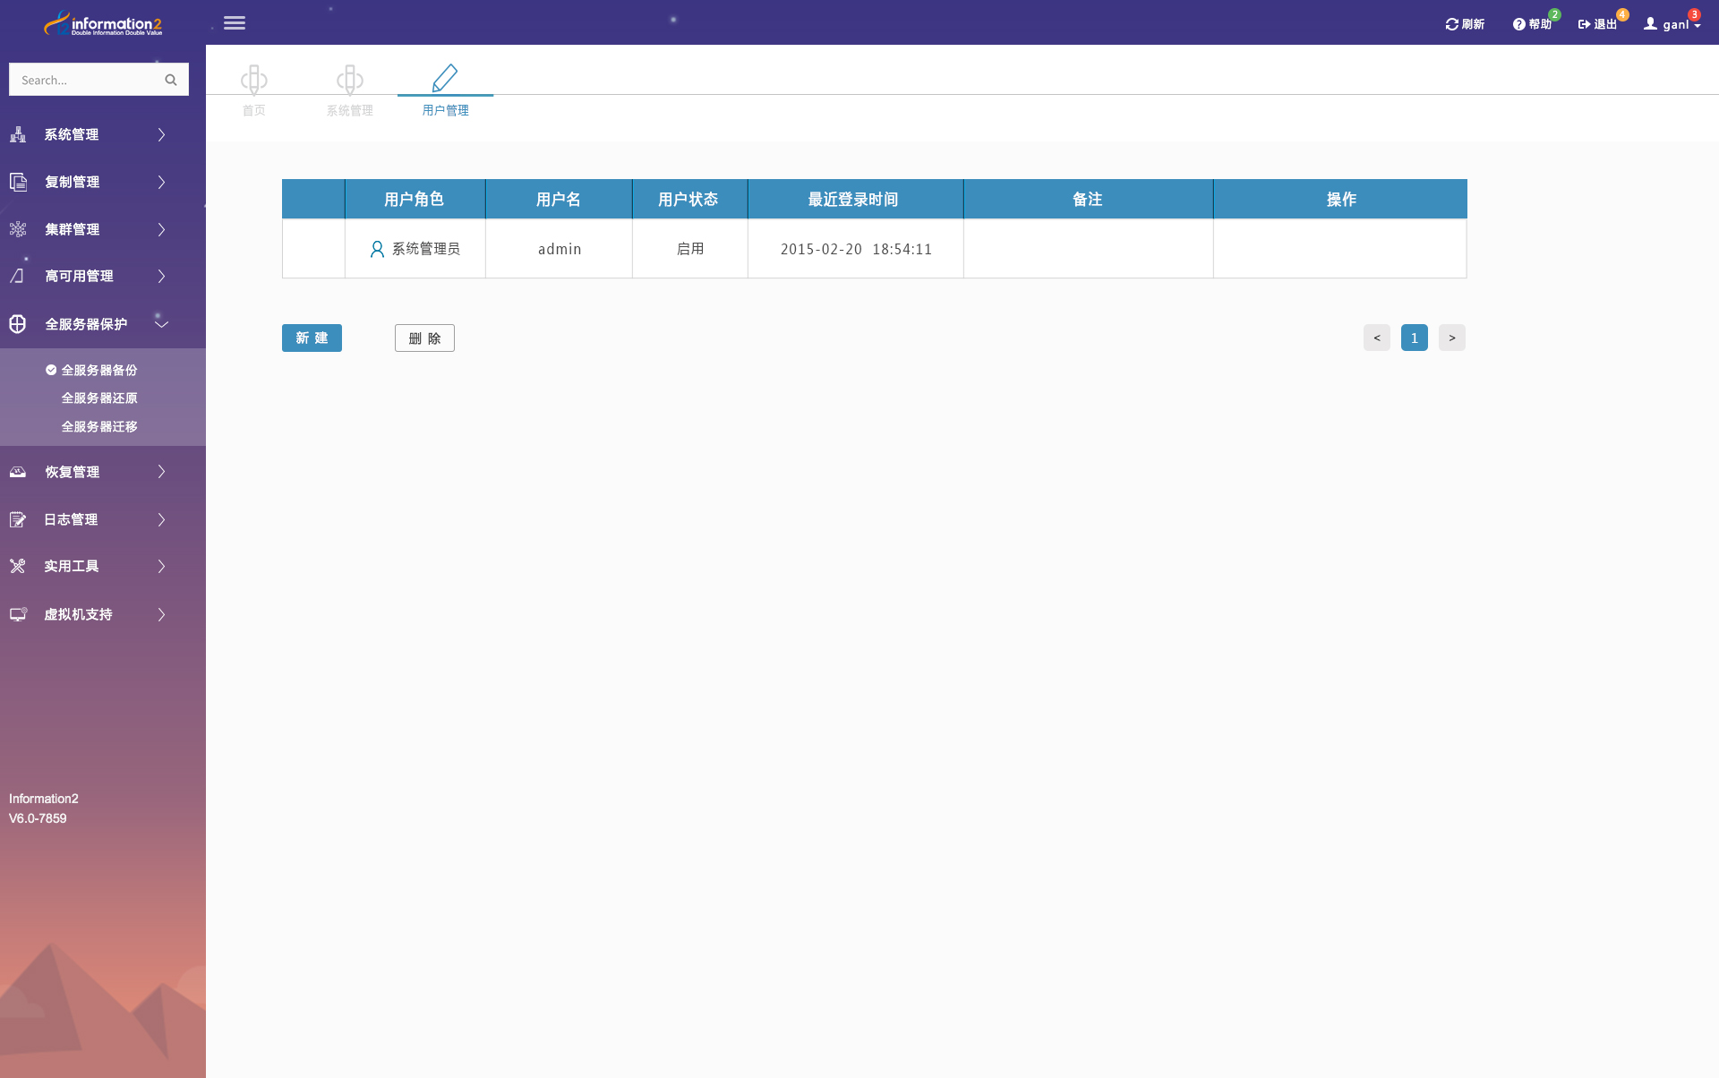Click the virtual machine support icon
The width and height of the screenshot is (1719, 1078).
pyautogui.click(x=18, y=614)
